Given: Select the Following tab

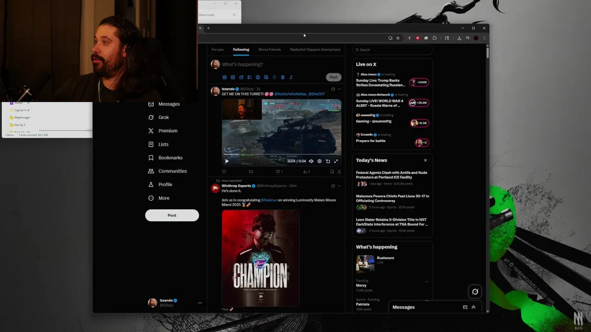Looking at the screenshot, I should 241,49.
